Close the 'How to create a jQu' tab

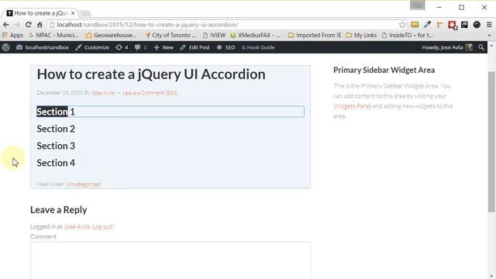(73, 13)
